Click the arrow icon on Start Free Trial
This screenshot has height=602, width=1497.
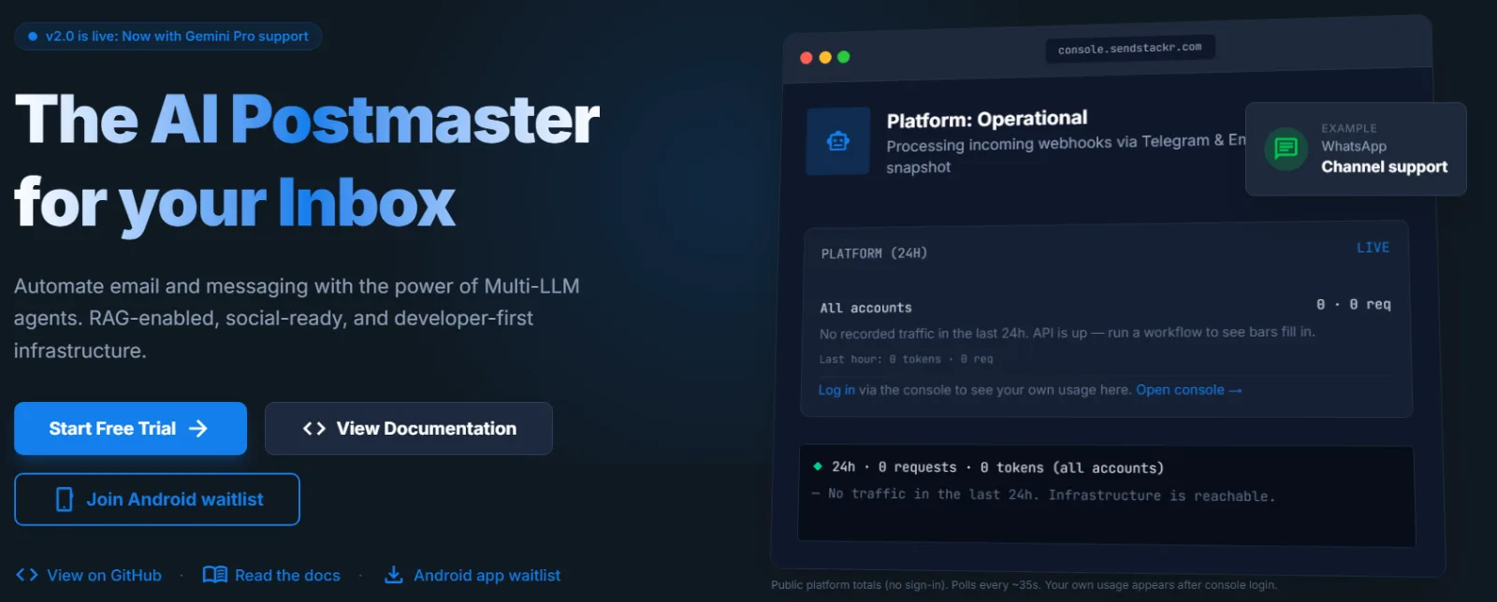(x=197, y=428)
